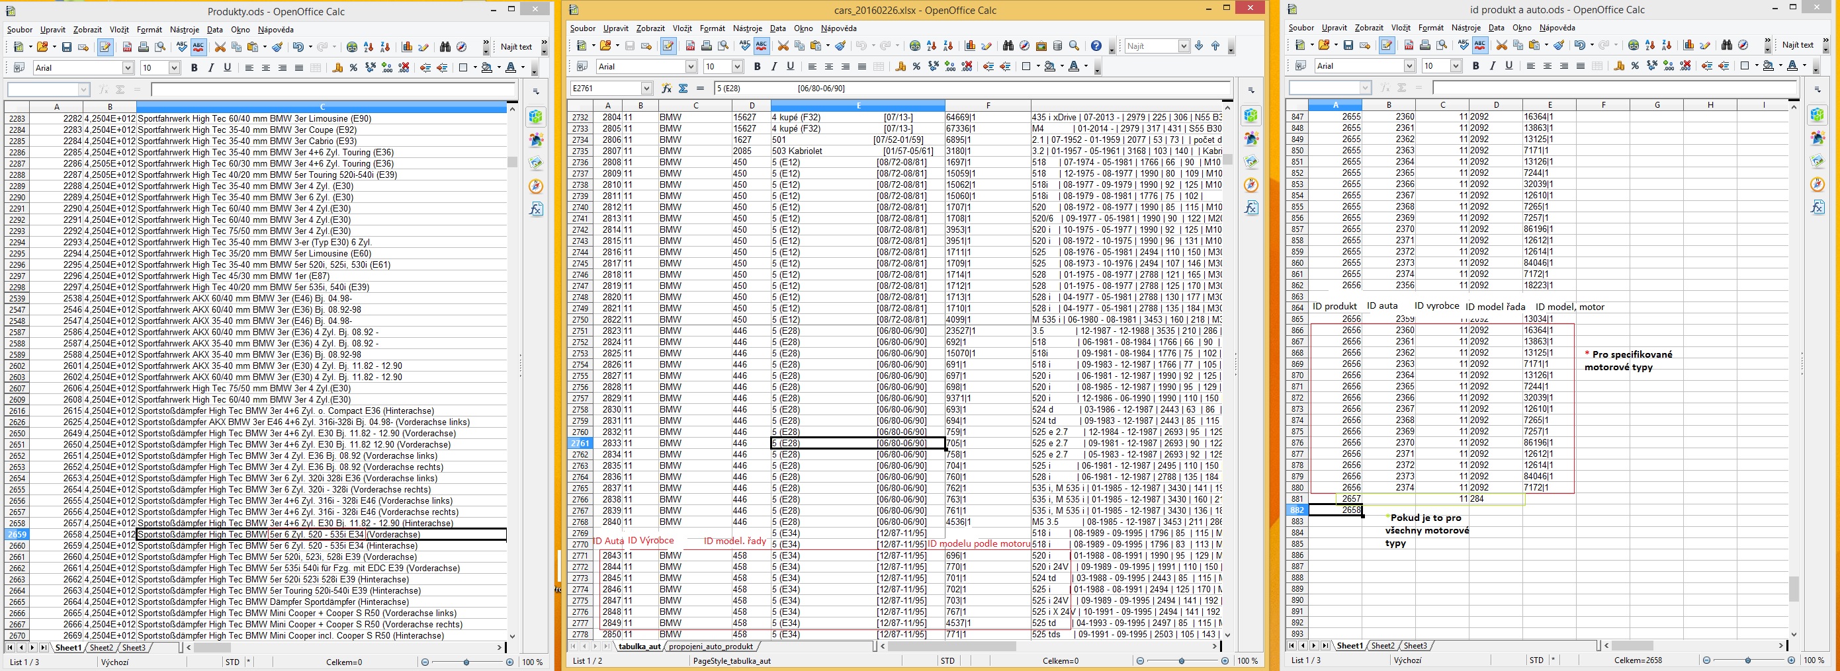Open Arial font dropdown in Produkty.ods window
This screenshot has height=671, width=1840.
(128, 68)
